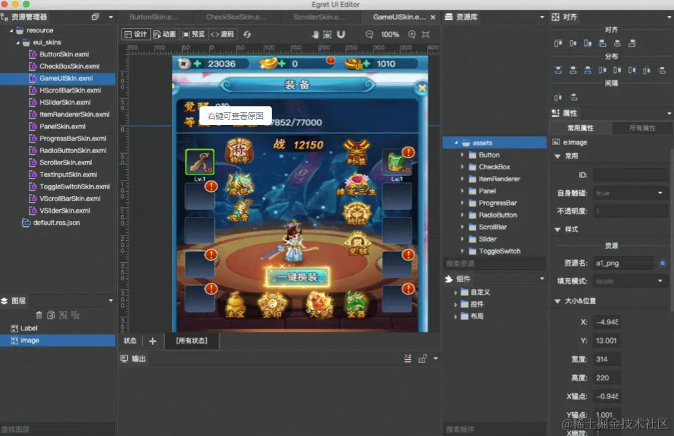Viewport: 674px width, 436px height.
Task: Open the ScrollerSkin.exml editor tab
Action: click(319, 17)
